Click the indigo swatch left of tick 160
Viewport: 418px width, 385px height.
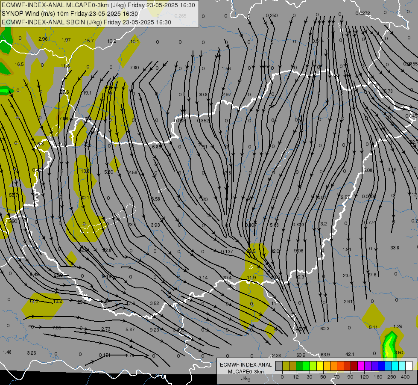click(374, 366)
